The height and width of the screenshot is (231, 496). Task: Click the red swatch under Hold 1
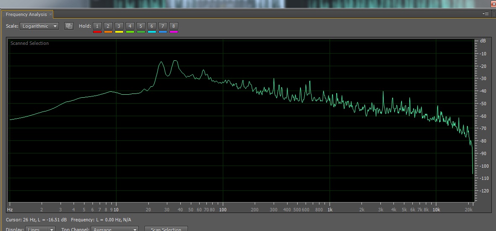98,32
